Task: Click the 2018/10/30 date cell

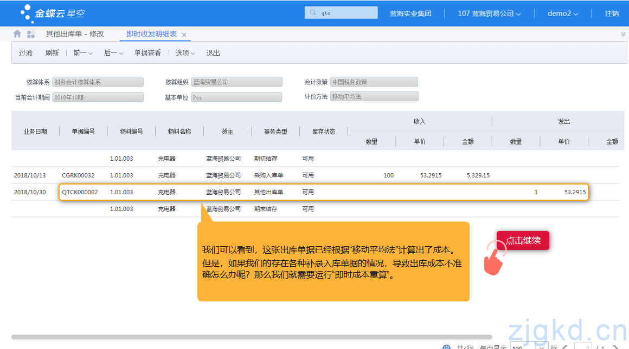Action: click(30, 192)
